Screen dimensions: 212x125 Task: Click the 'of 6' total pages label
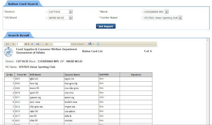coord(27,44)
